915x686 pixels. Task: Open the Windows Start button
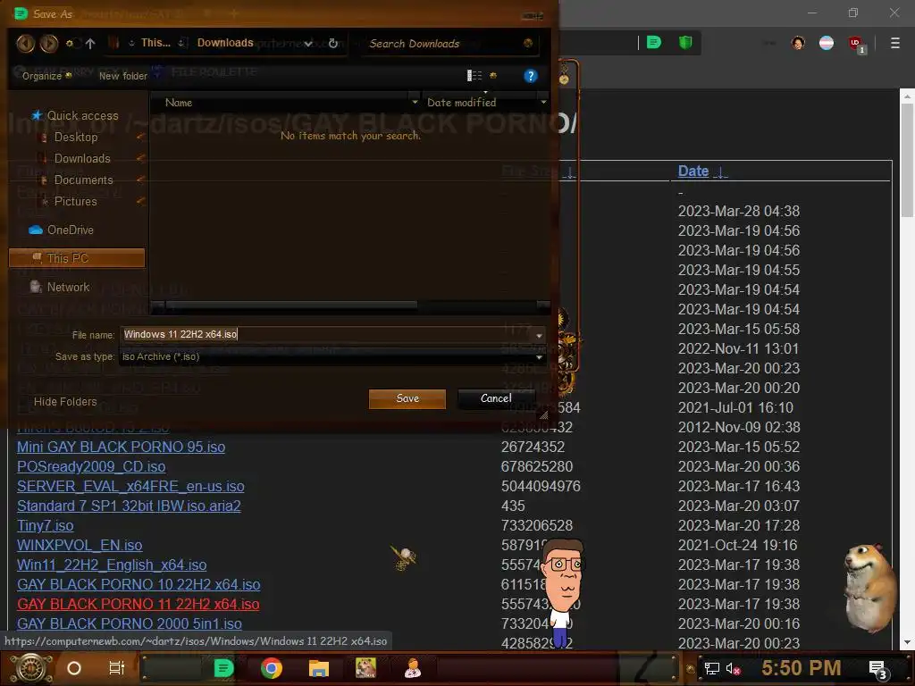pos(30,668)
